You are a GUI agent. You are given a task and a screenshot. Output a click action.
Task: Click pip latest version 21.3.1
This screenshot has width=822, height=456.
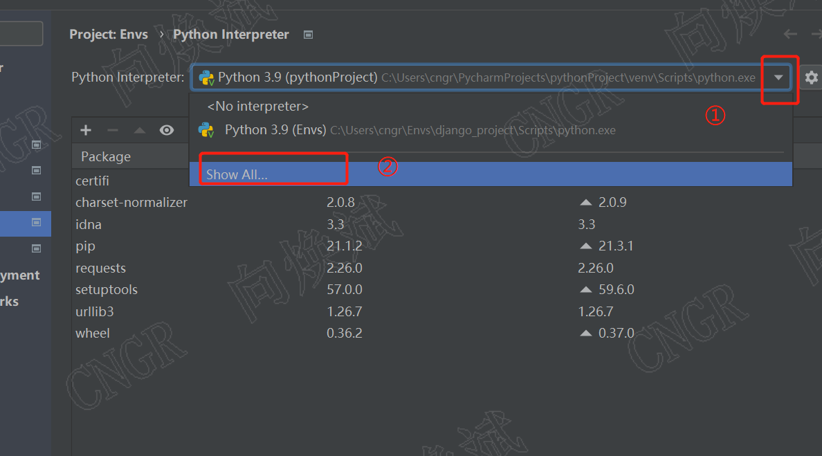click(616, 246)
